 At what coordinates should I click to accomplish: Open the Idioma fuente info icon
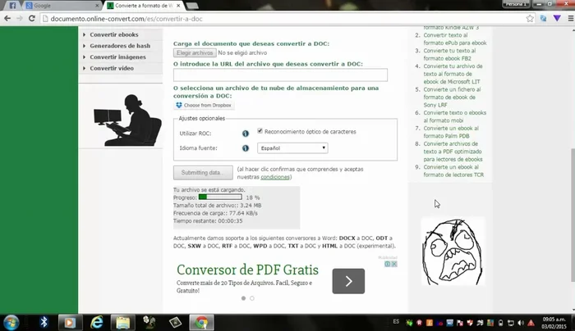coord(246,148)
